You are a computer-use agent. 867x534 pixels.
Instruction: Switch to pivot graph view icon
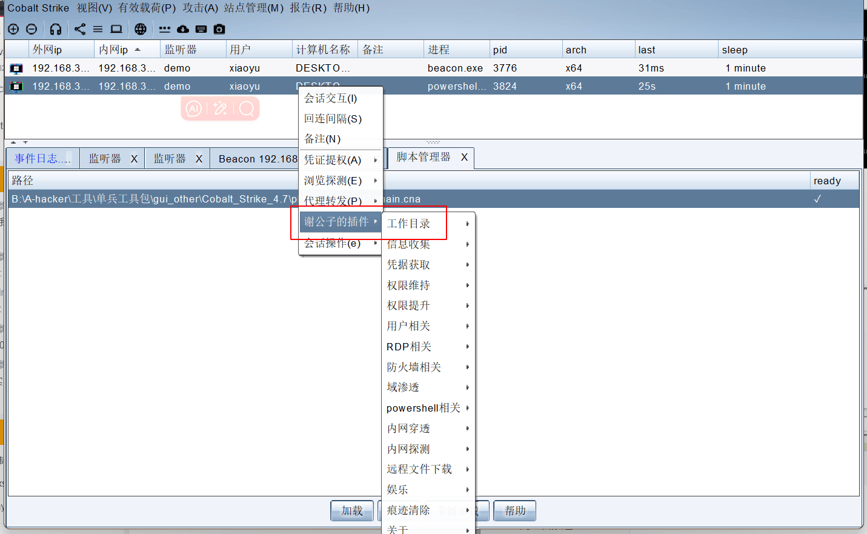[80, 29]
